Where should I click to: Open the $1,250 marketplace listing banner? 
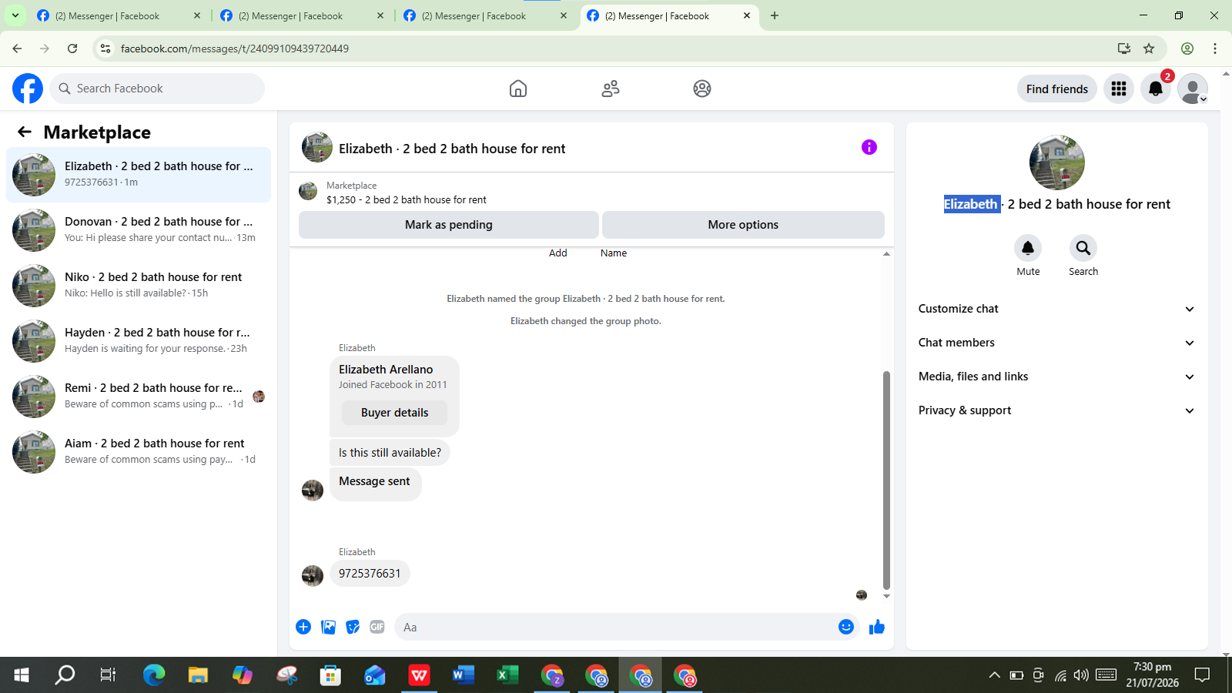click(x=591, y=192)
